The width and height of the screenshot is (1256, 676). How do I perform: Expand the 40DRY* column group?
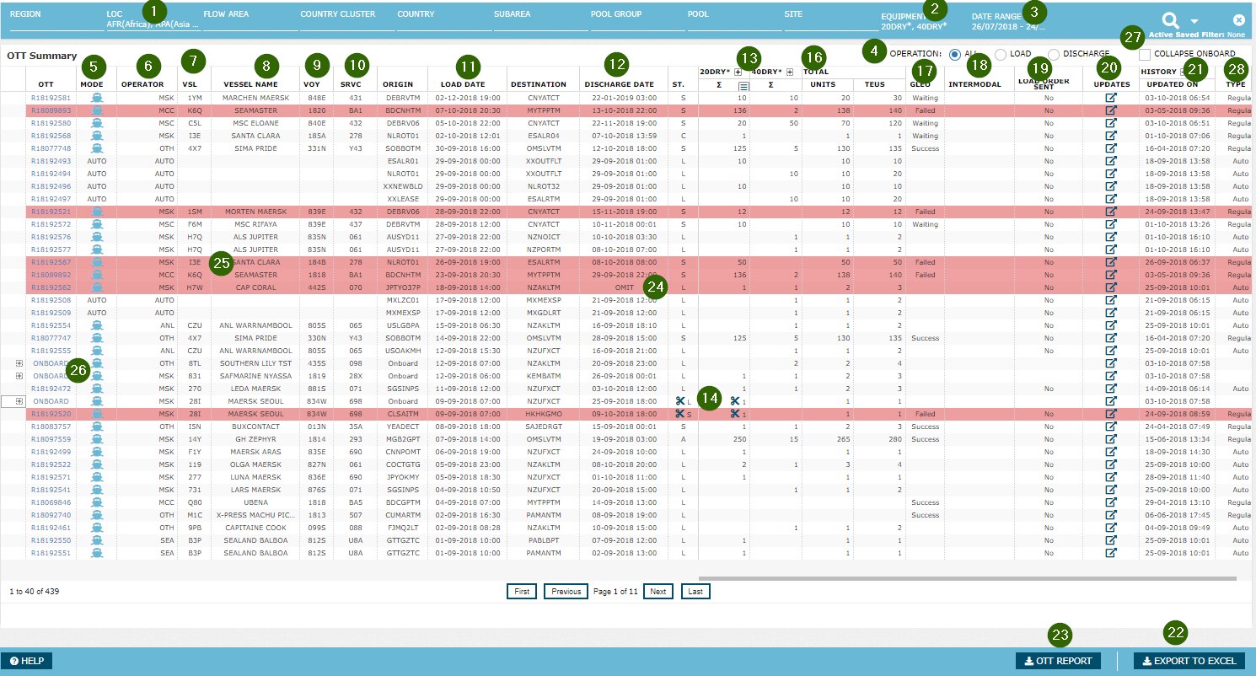[x=790, y=72]
